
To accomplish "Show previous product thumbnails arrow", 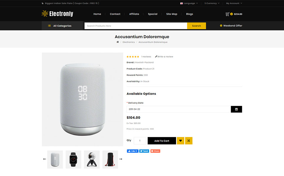I will 45,159.
